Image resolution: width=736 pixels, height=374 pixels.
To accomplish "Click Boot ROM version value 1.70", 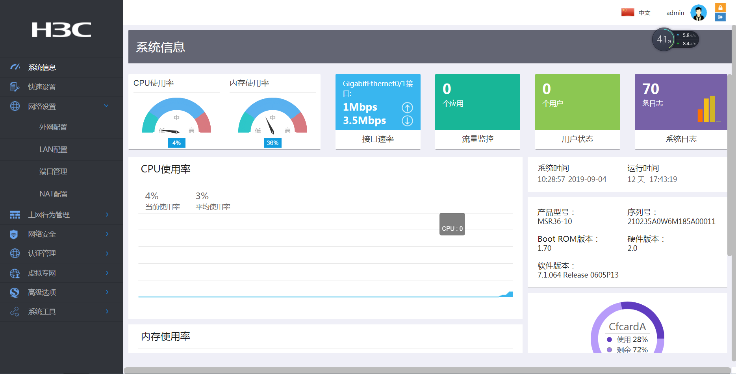I will (x=545, y=248).
